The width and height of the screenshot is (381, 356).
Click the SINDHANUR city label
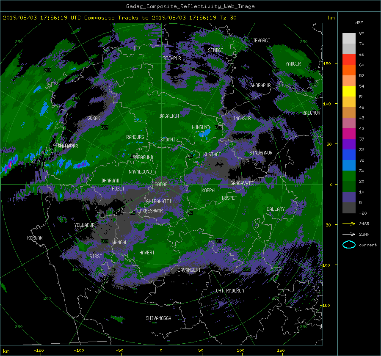coord(261,153)
